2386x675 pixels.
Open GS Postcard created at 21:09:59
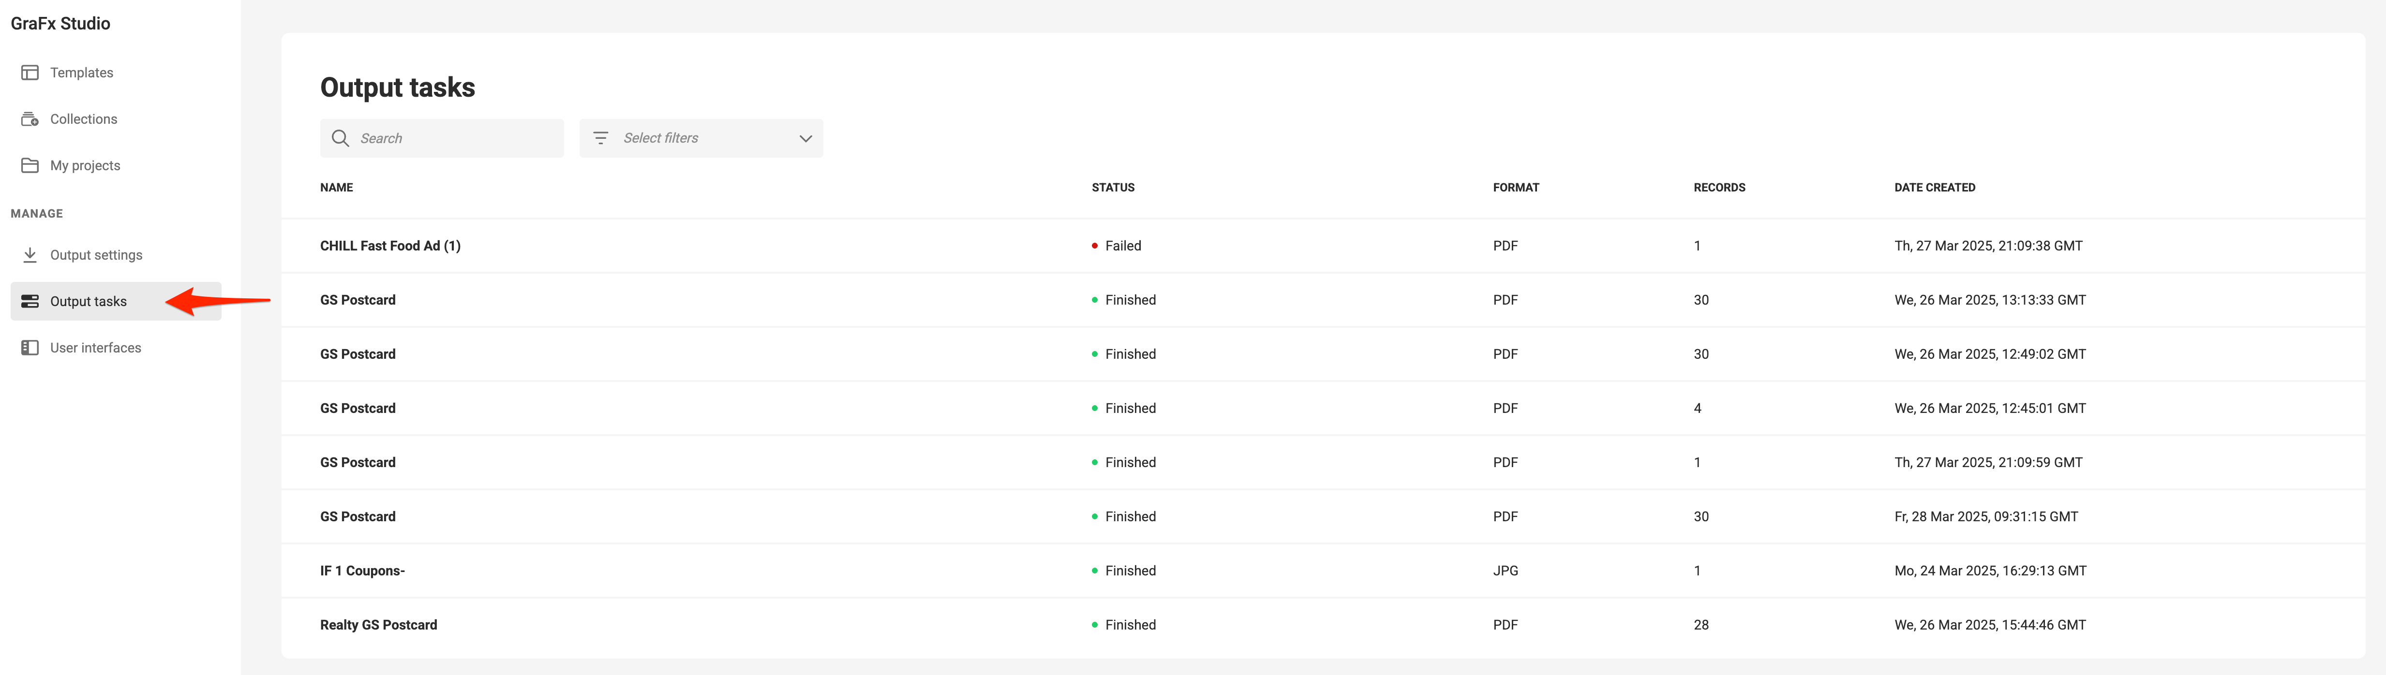click(358, 462)
